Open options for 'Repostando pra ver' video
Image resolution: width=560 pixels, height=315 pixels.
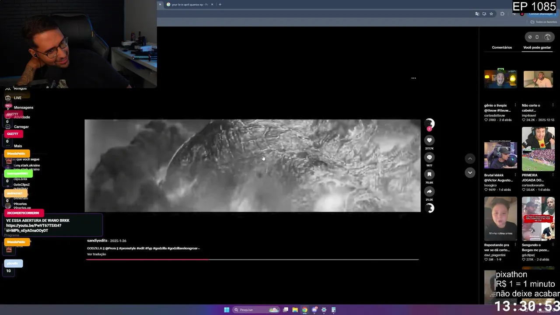(x=515, y=245)
